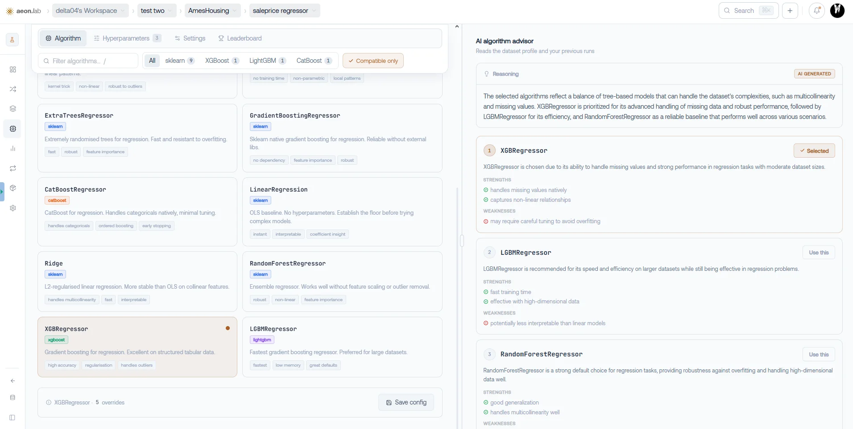Click the back arrow icon in sidebar

coord(12,381)
